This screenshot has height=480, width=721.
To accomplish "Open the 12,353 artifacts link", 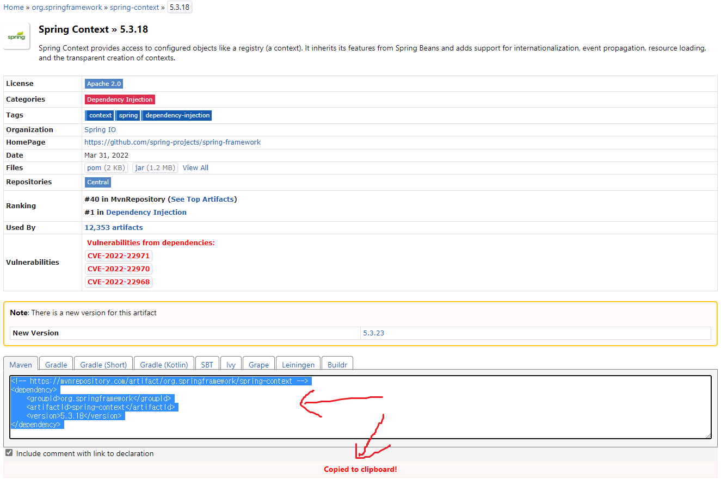I will pos(114,228).
